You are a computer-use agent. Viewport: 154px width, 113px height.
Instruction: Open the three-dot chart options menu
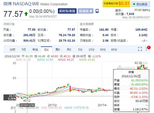[x=146, y=49]
